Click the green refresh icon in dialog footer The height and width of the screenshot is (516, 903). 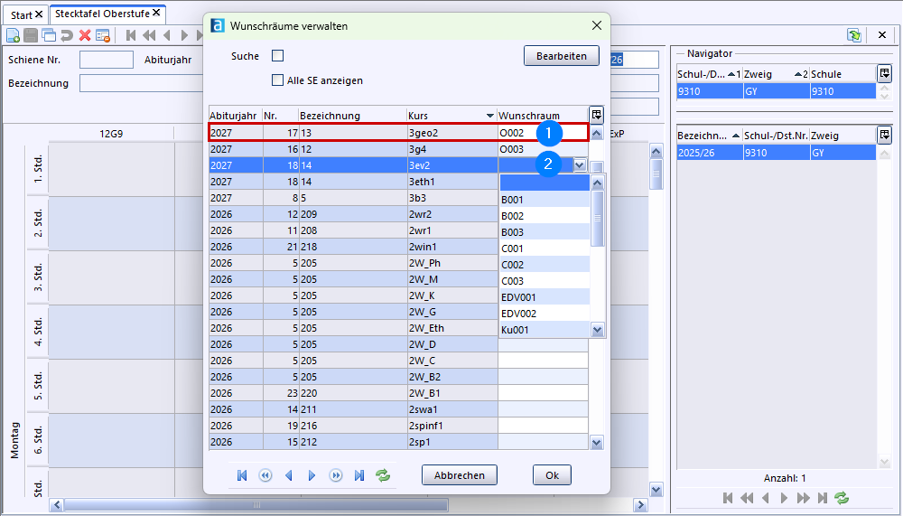(383, 475)
